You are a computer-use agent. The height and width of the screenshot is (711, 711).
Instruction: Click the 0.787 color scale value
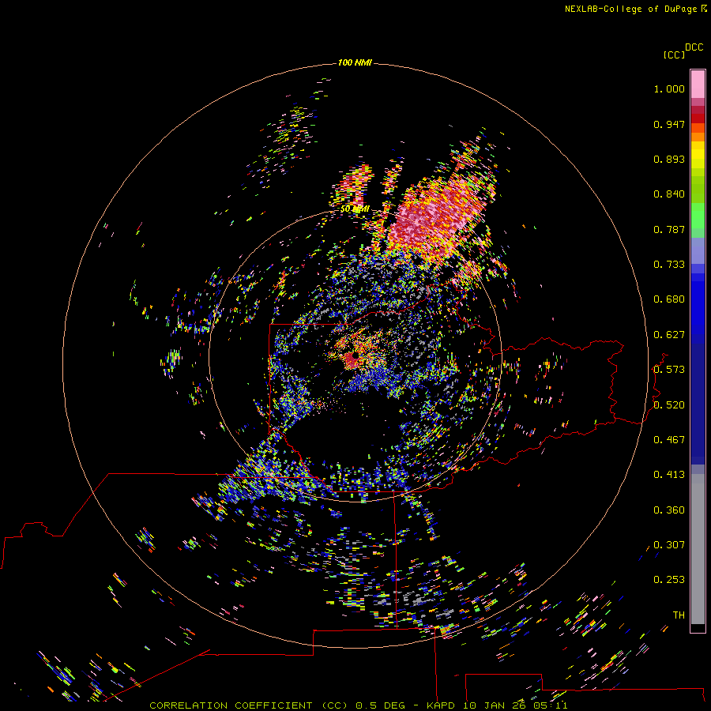[669, 229]
